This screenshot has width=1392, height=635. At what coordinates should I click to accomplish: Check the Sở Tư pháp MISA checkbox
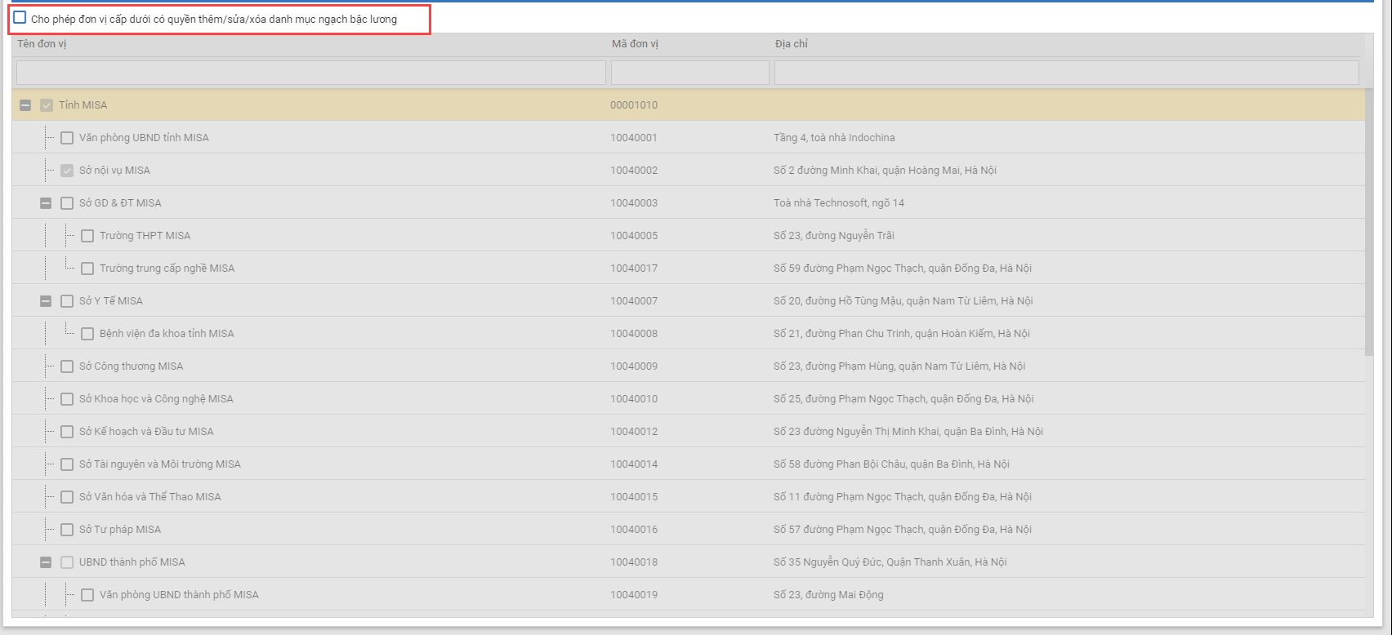[x=67, y=530]
